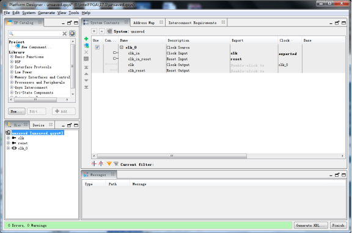Click the New... button in IP Catalog
This screenshot has height=233, width=352.
click(x=16, y=111)
